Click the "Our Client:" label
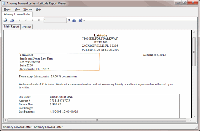Screen dimensions: 200x131 tap(25, 97)
